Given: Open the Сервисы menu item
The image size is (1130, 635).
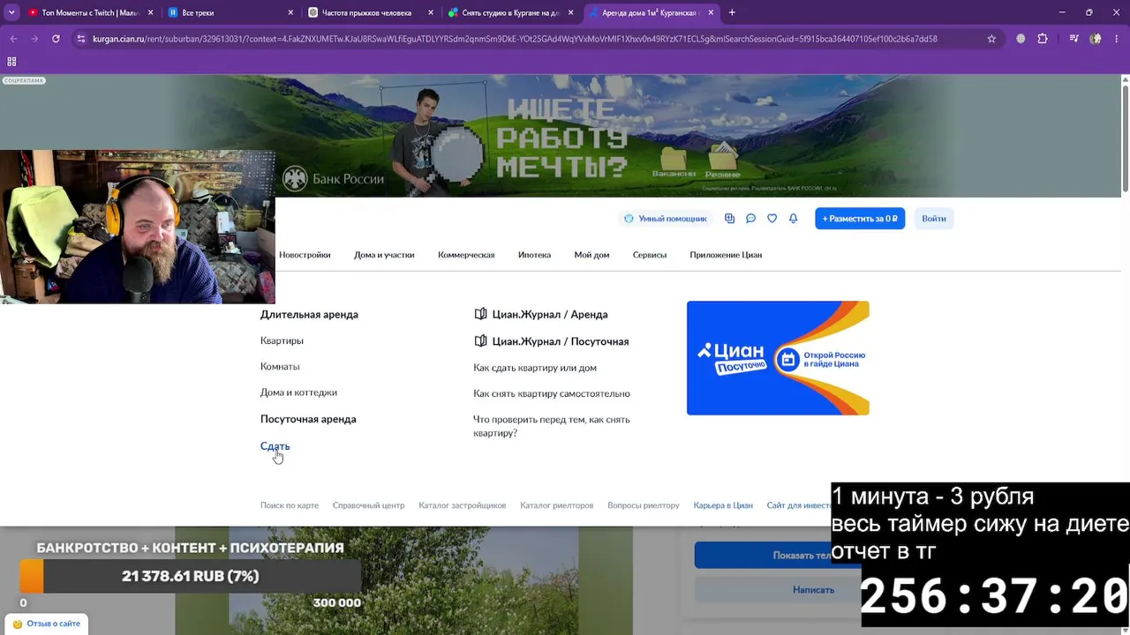Looking at the screenshot, I should 650,255.
